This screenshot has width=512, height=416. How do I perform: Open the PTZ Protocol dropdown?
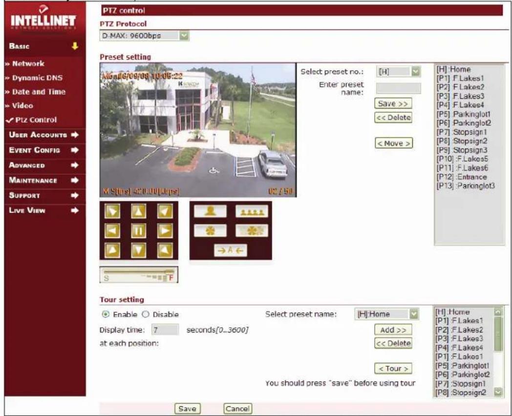coord(144,36)
